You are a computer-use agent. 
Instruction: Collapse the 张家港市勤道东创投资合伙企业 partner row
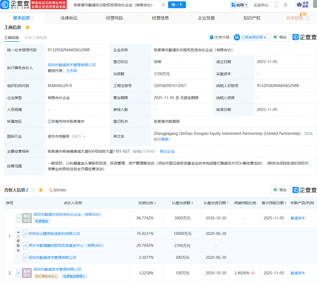pos(18,218)
